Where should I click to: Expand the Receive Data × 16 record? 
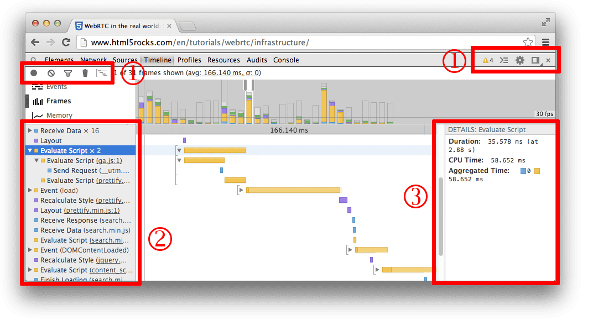point(30,131)
